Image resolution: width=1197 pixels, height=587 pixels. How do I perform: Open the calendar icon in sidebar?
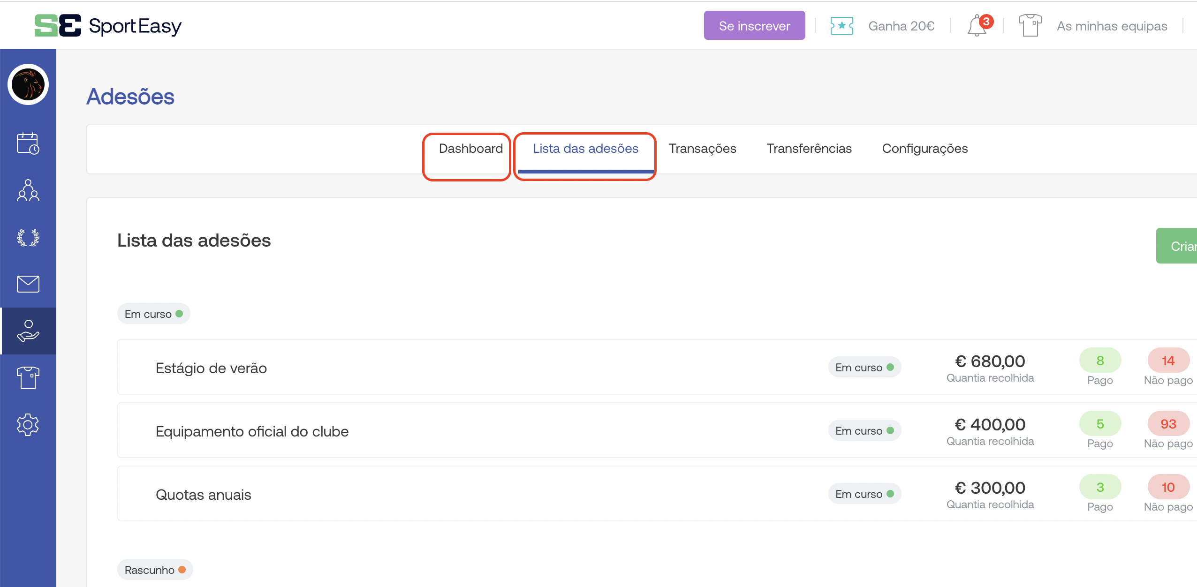click(28, 143)
